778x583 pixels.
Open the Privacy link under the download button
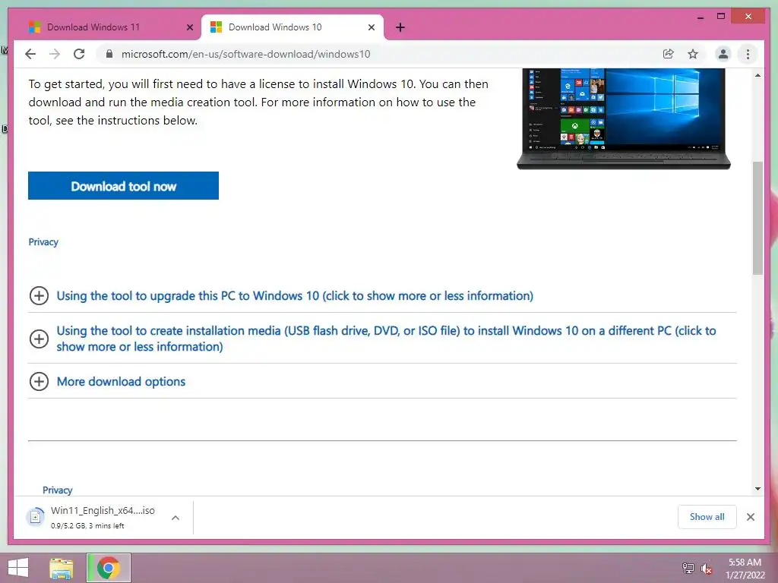click(x=43, y=242)
